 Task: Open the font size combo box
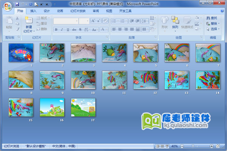click(84, 21)
